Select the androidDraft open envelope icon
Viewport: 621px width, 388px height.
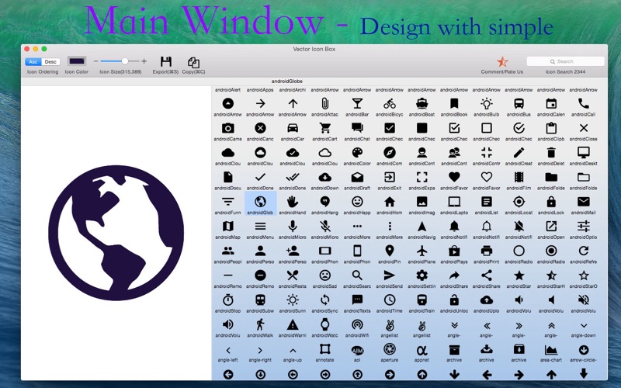(x=357, y=178)
